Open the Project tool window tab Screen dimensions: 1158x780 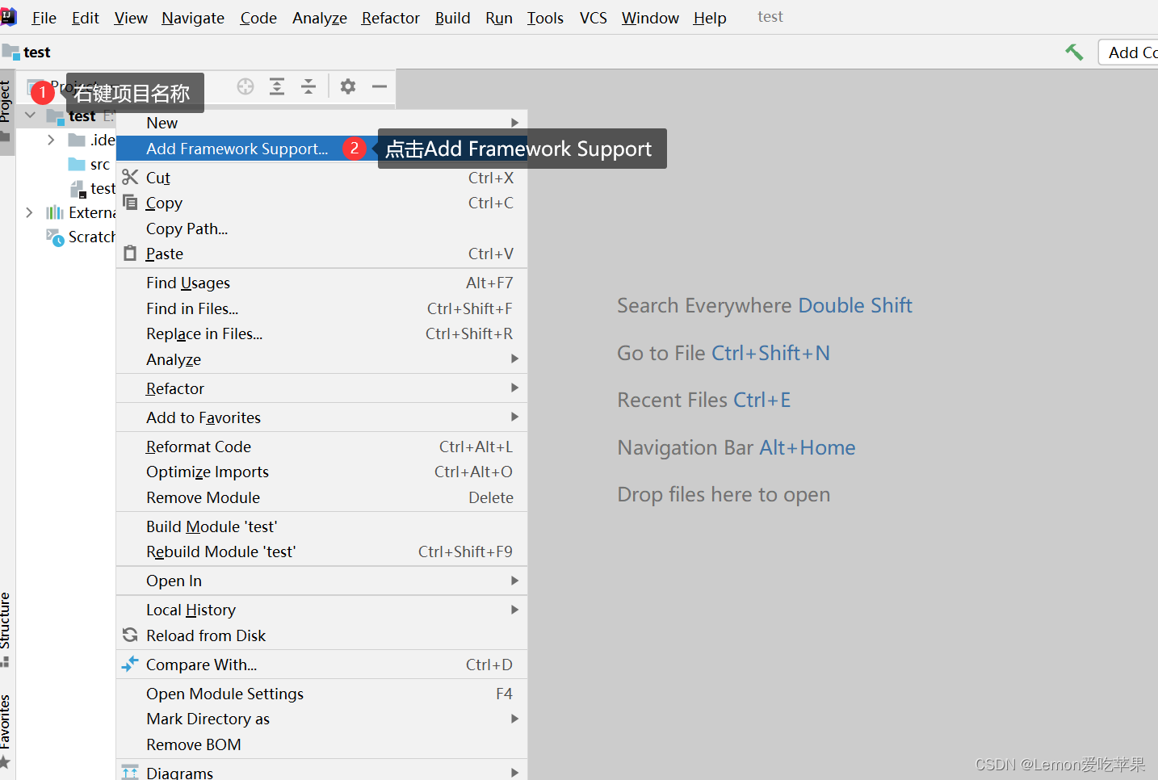click(6, 111)
